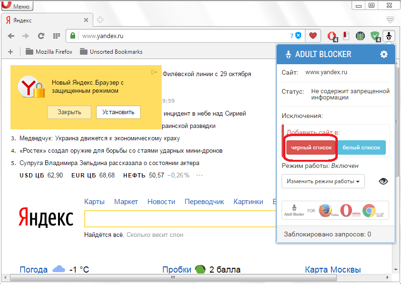This screenshot has height=284, width=401.
Task: Click Установить on Yandex Browser promo
Action: point(118,112)
